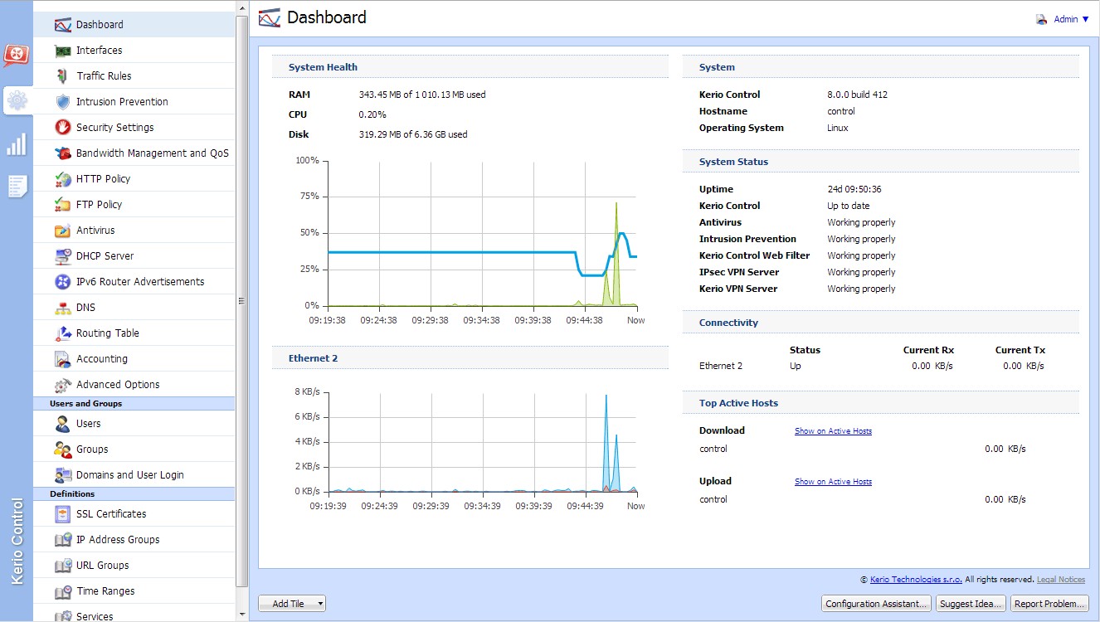Click the Domains and User Login icon
1100x622 pixels.
pyautogui.click(x=63, y=475)
